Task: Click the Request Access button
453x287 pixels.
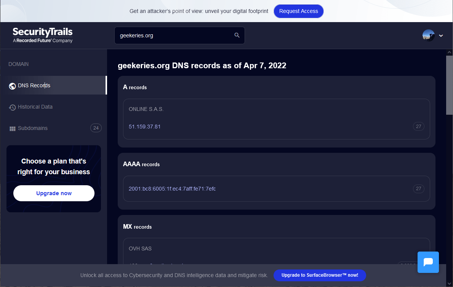Action: point(298,11)
